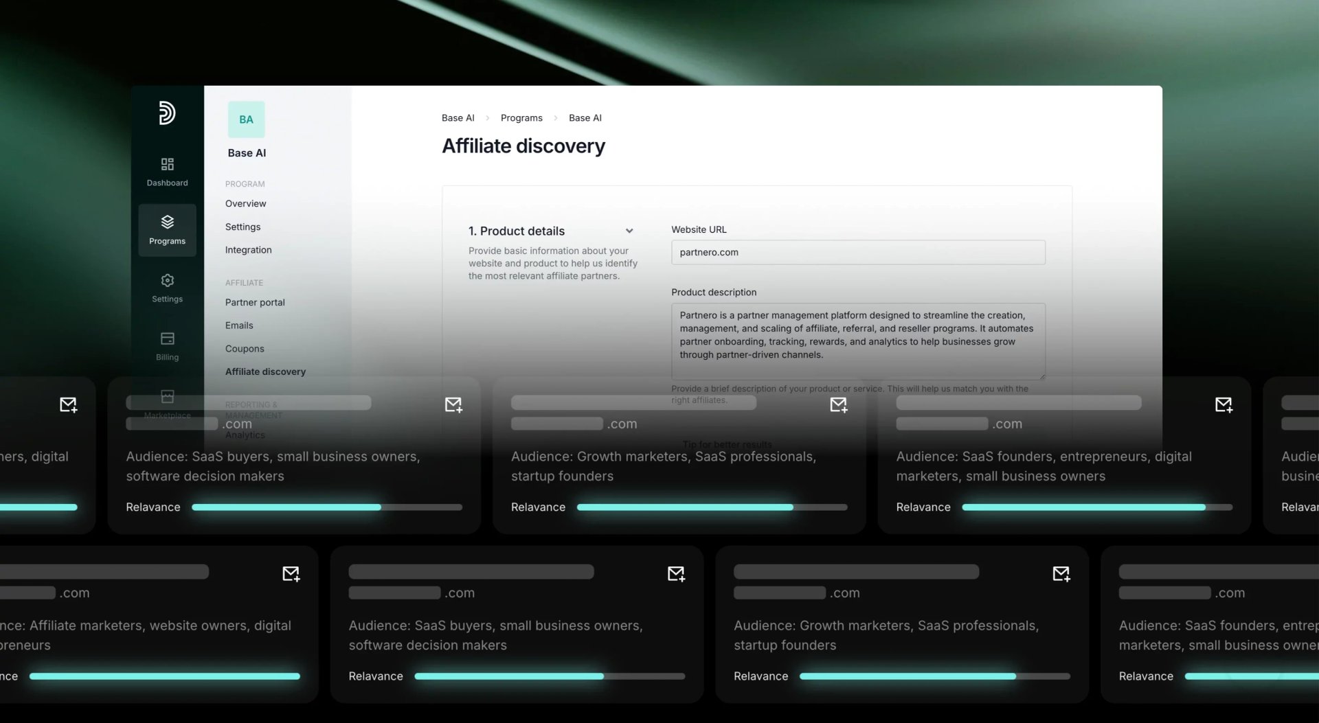Open Settings under the PROGRAM section
Image resolution: width=1319 pixels, height=723 pixels.
coord(243,227)
